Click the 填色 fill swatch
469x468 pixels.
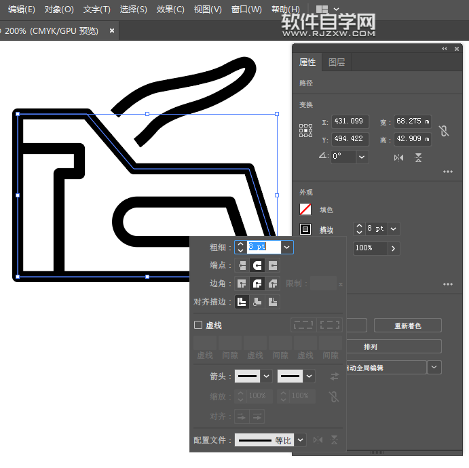[x=305, y=210]
